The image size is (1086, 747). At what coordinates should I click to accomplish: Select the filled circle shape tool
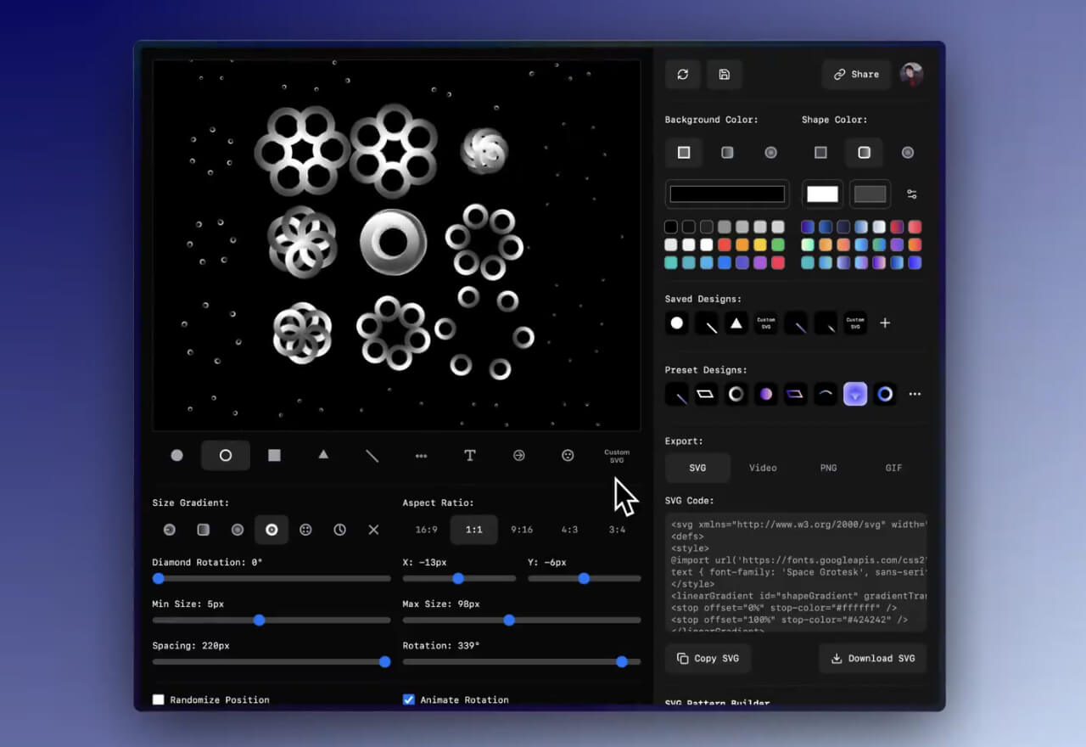(176, 456)
